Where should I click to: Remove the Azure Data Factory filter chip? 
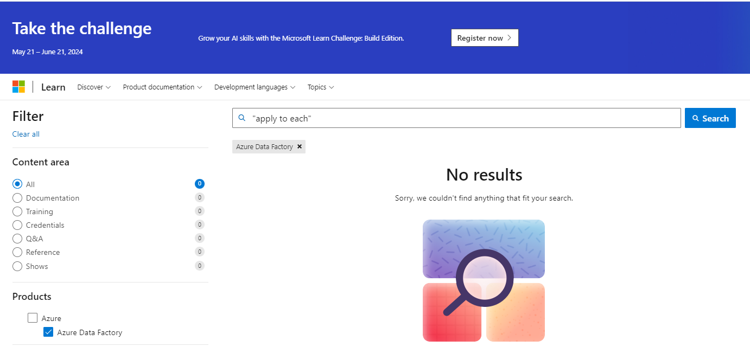pyautogui.click(x=300, y=146)
